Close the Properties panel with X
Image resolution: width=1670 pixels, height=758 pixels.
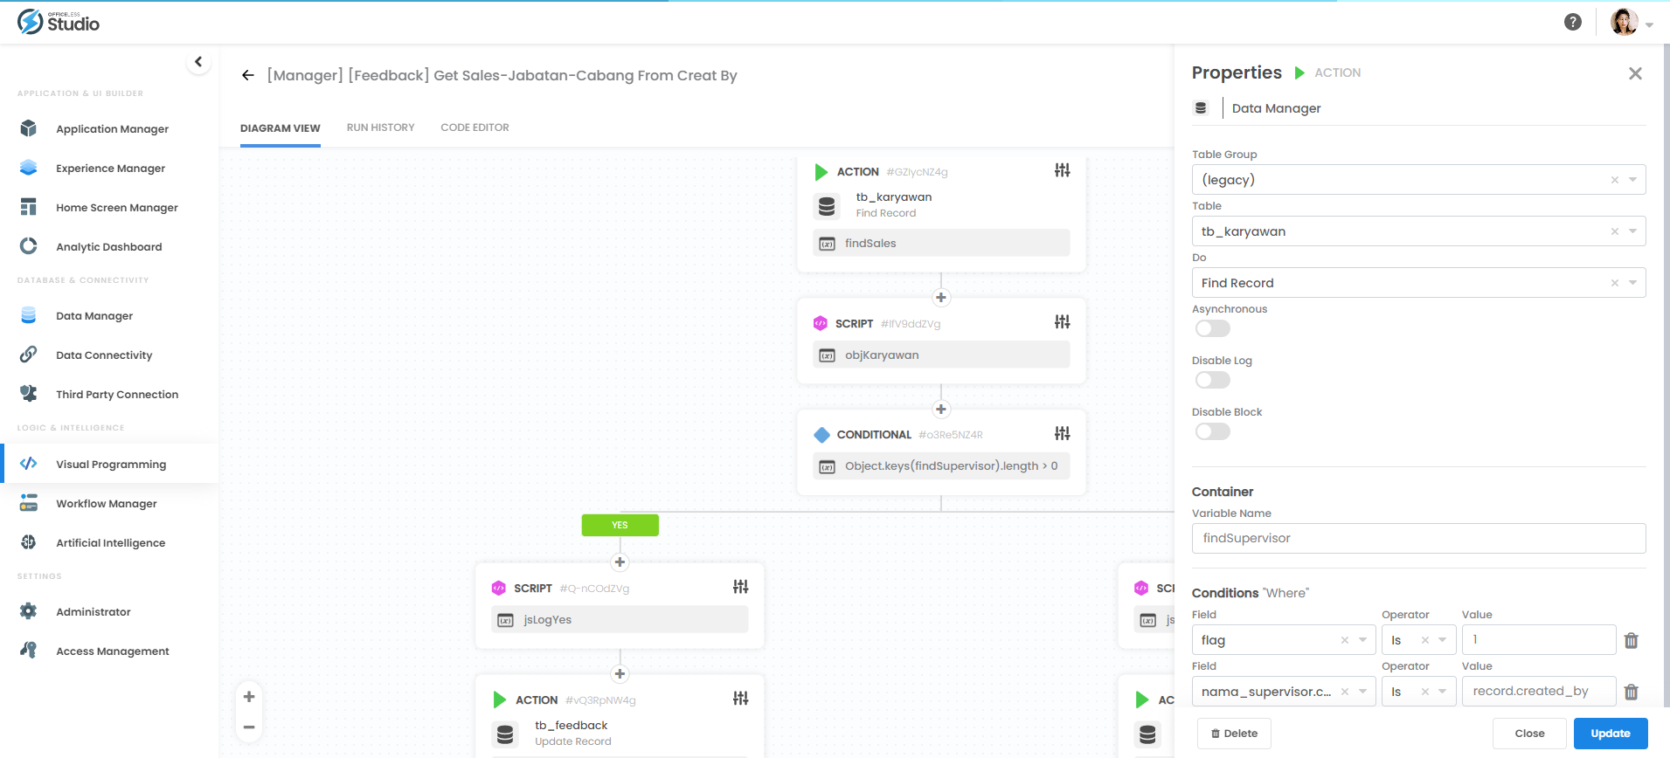1635,73
